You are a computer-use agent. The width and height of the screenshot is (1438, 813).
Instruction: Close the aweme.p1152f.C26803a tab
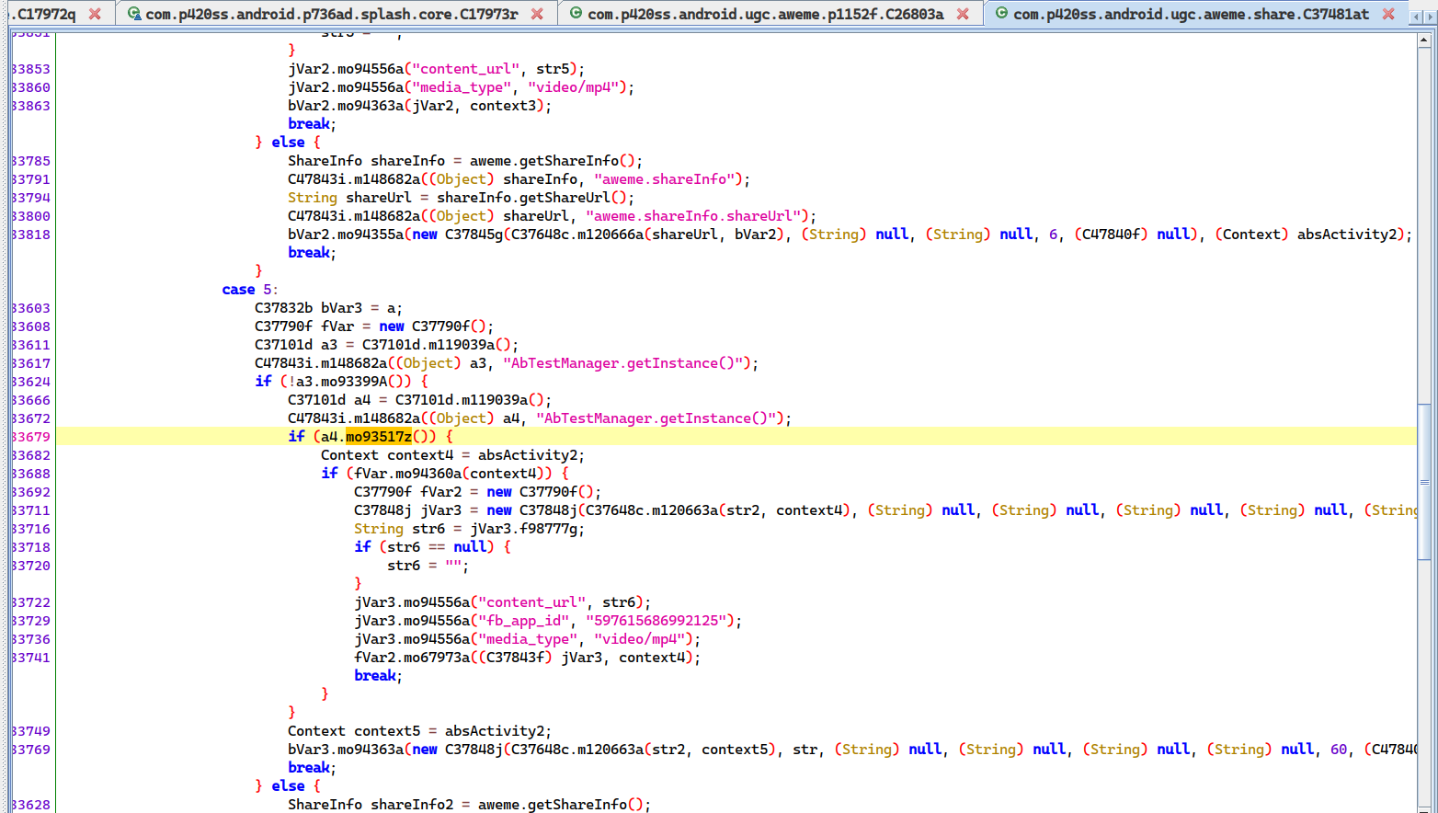click(963, 14)
